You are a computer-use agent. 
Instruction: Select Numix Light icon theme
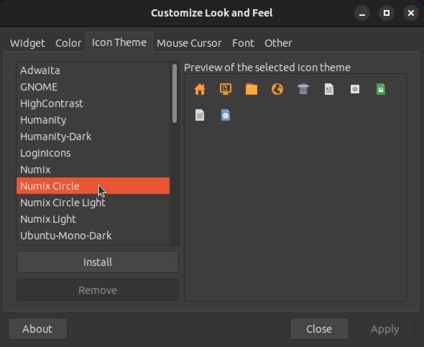click(93, 219)
